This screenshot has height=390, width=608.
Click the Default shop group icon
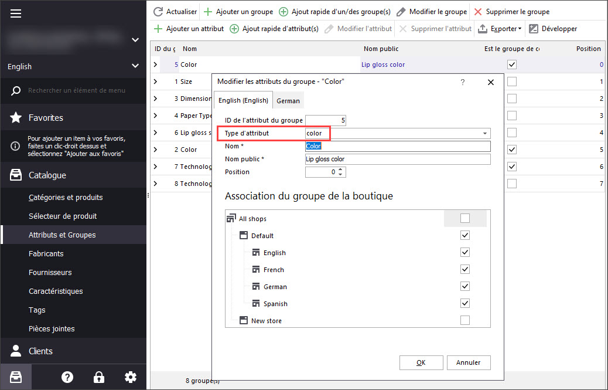click(244, 235)
